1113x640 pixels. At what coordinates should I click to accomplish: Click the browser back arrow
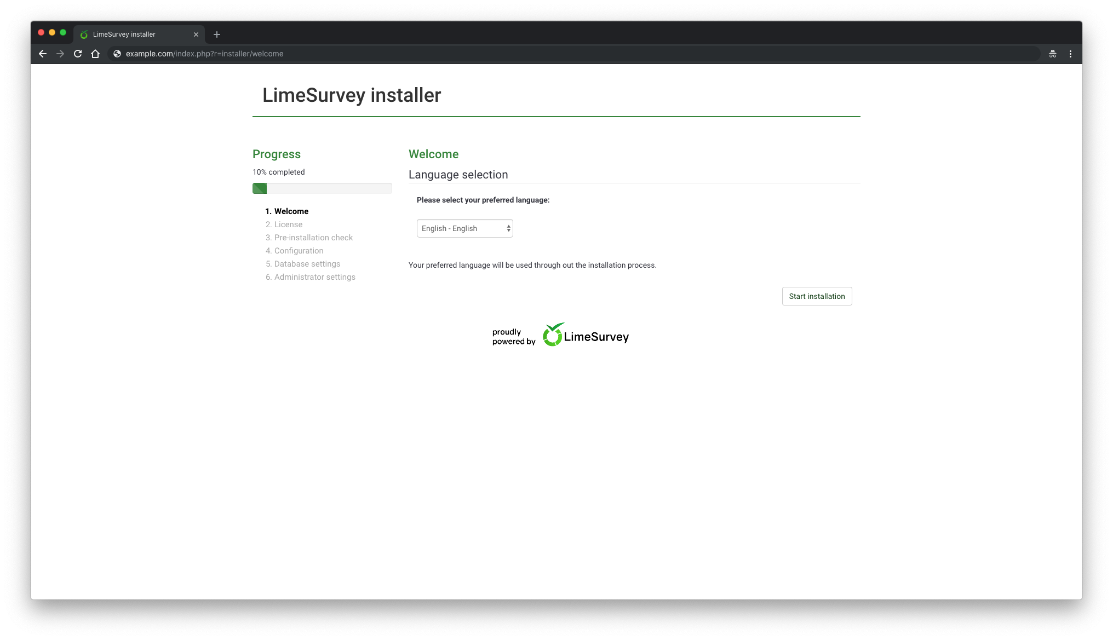pos(43,54)
